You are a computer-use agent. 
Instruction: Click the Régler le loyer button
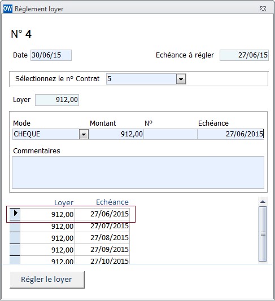coord(47,280)
